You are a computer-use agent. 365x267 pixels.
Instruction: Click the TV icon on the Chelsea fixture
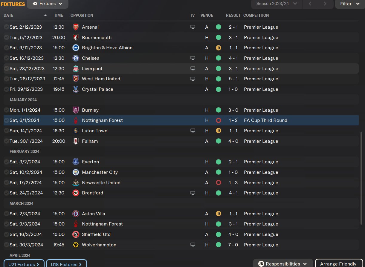coord(193,58)
